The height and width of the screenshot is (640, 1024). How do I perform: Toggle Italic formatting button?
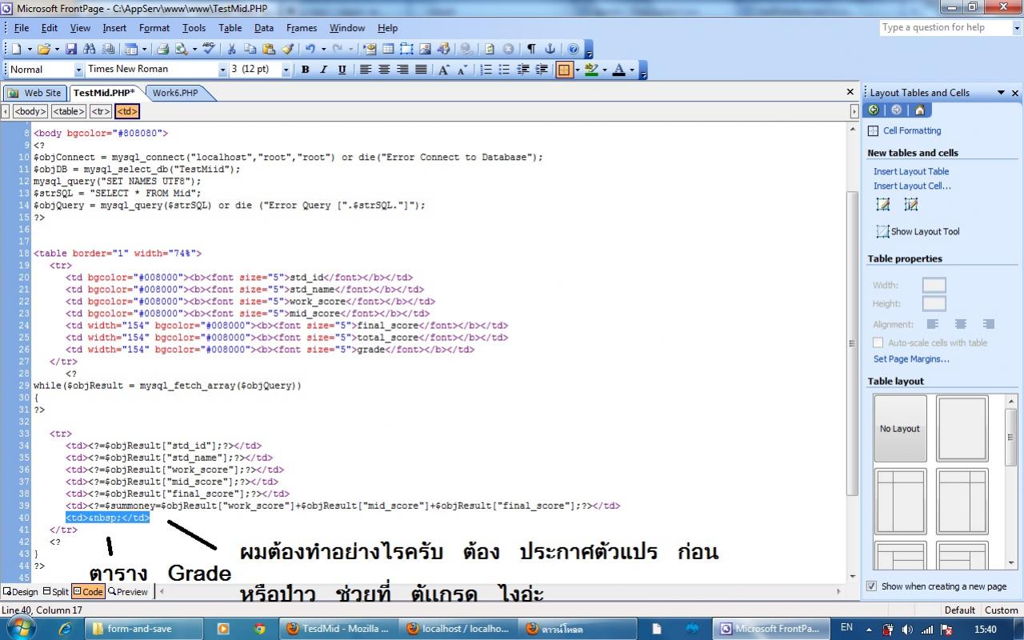click(323, 70)
